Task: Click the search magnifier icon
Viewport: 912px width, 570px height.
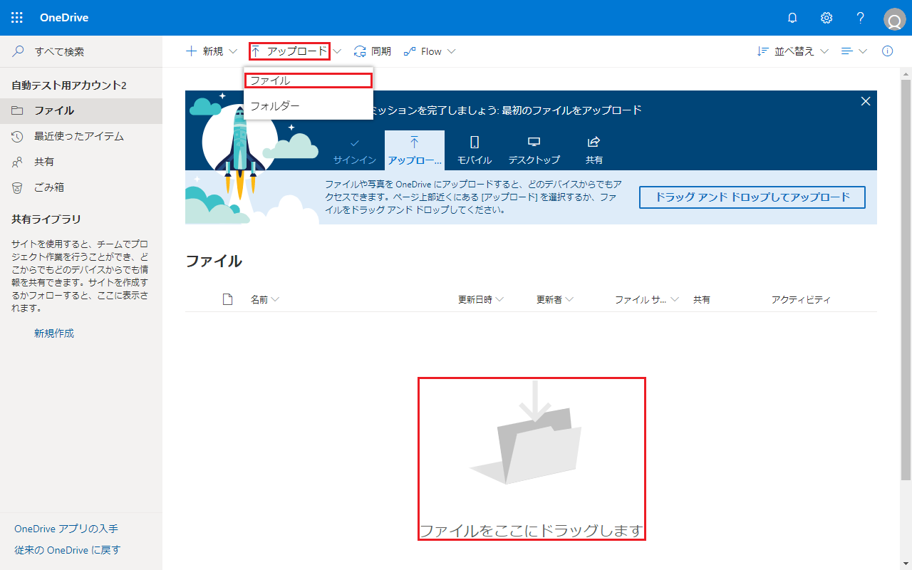Action: [19, 51]
